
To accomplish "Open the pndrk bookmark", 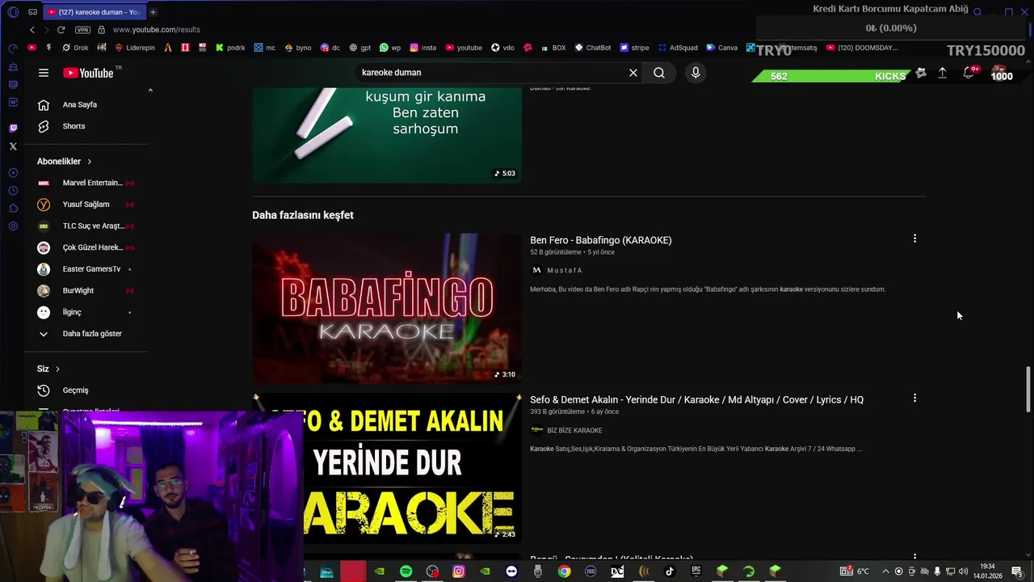I will (x=230, y=48).
